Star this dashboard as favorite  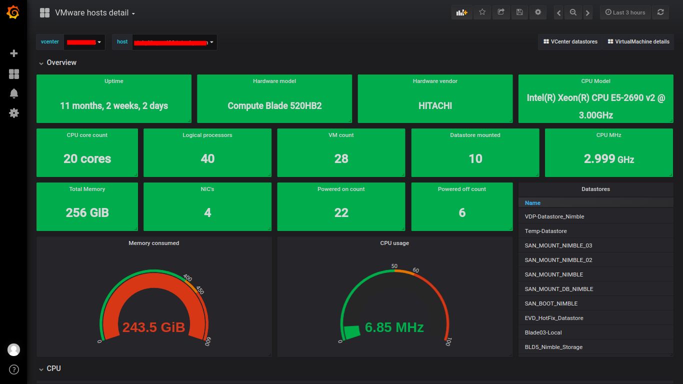tap(482, 12)
